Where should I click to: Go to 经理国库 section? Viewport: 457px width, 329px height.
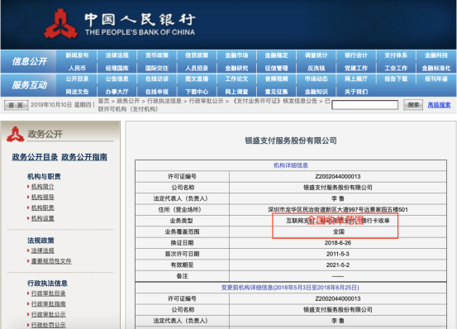point(117,68)
